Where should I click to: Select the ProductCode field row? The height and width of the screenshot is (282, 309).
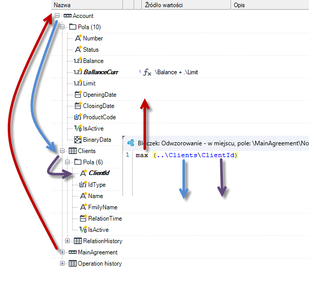coord(99,117)
